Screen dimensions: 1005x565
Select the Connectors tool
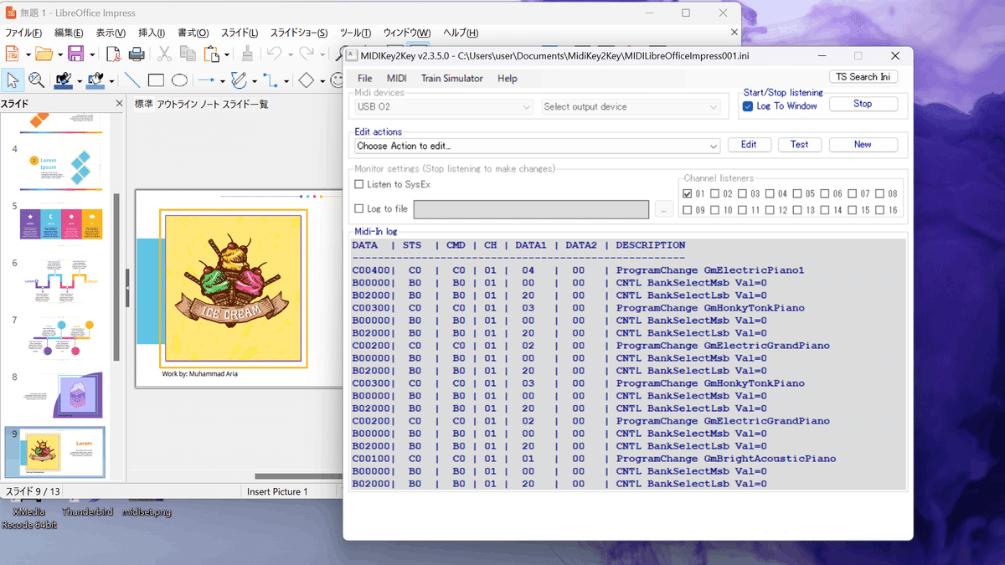(x=271, y=80)
